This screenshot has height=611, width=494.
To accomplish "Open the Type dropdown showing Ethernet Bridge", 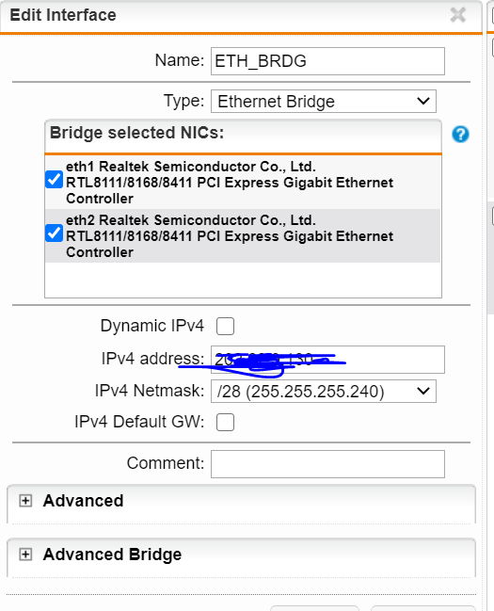I will point(324,102).
